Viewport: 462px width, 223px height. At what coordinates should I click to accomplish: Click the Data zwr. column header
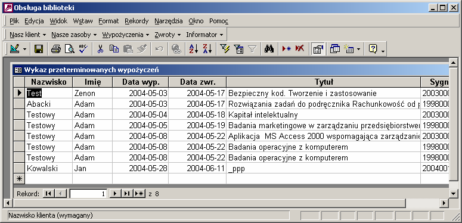pos(197,82)
